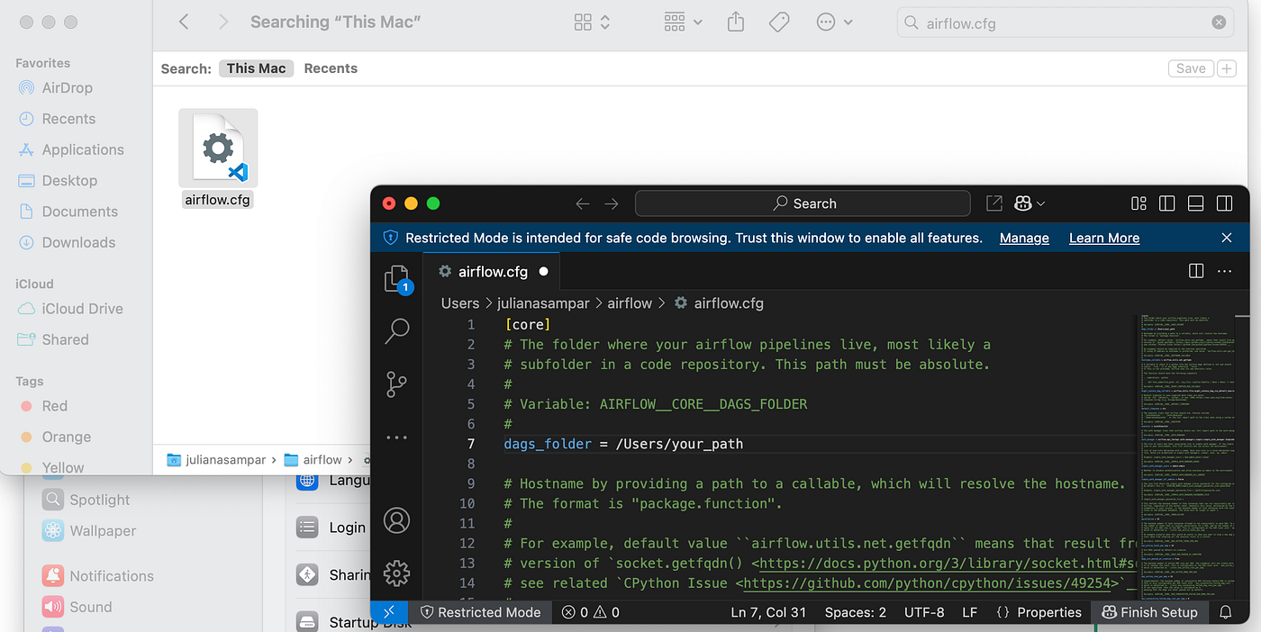Open AirDrop in Finder sidebar
This screenshot has height=632, width=1261.
(67, 88)
